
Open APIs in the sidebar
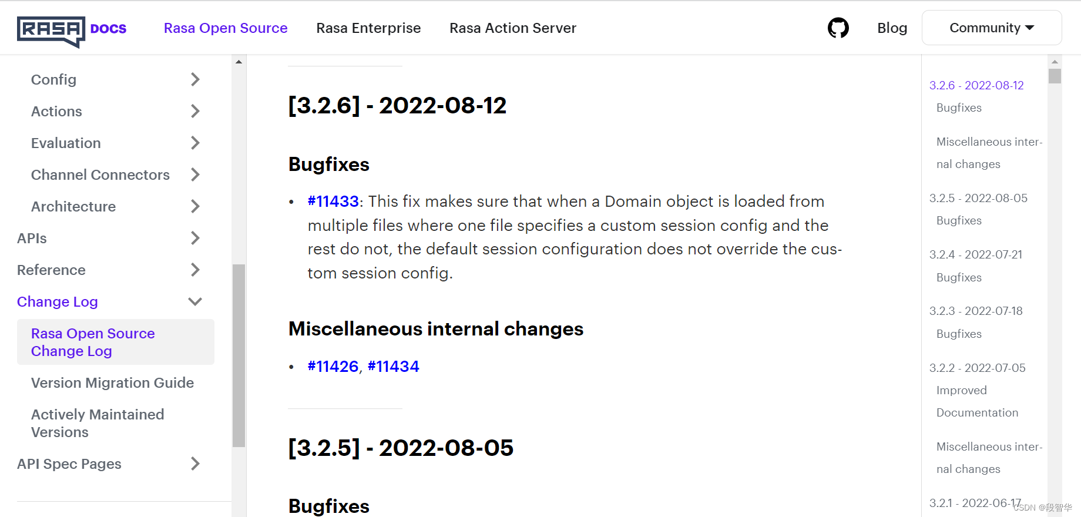click(x=32, y=238)
